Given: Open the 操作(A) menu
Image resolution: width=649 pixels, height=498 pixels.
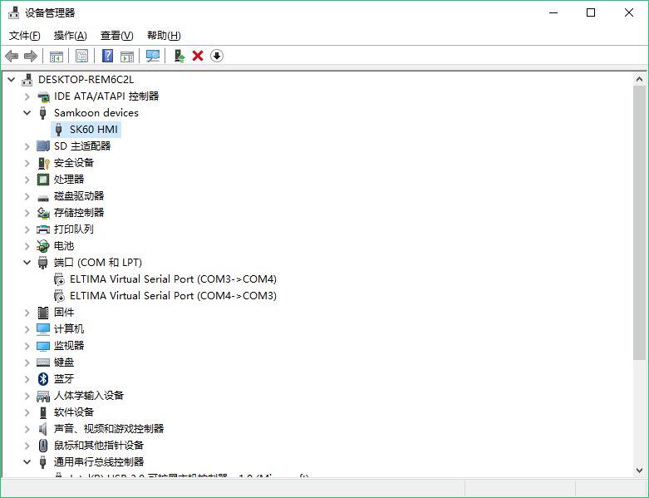Looking at the screenshot, I should [70, 35].
